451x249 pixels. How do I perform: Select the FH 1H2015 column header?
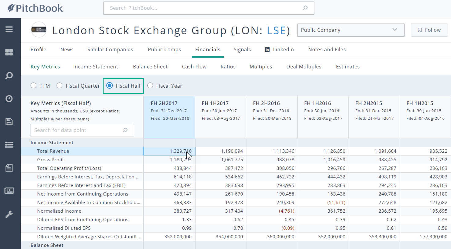(x=425, y=117)
